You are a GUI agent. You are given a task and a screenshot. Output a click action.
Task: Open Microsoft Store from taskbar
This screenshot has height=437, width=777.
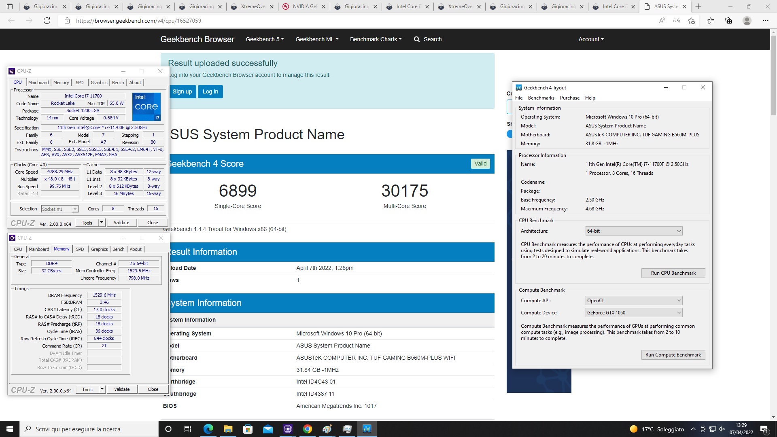pyautogui.click(x=248, y=429)
